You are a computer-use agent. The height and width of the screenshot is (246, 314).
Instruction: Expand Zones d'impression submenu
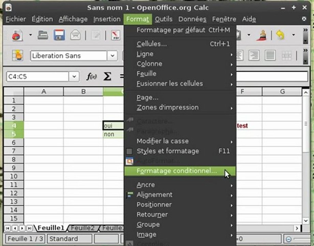[180, 107]
